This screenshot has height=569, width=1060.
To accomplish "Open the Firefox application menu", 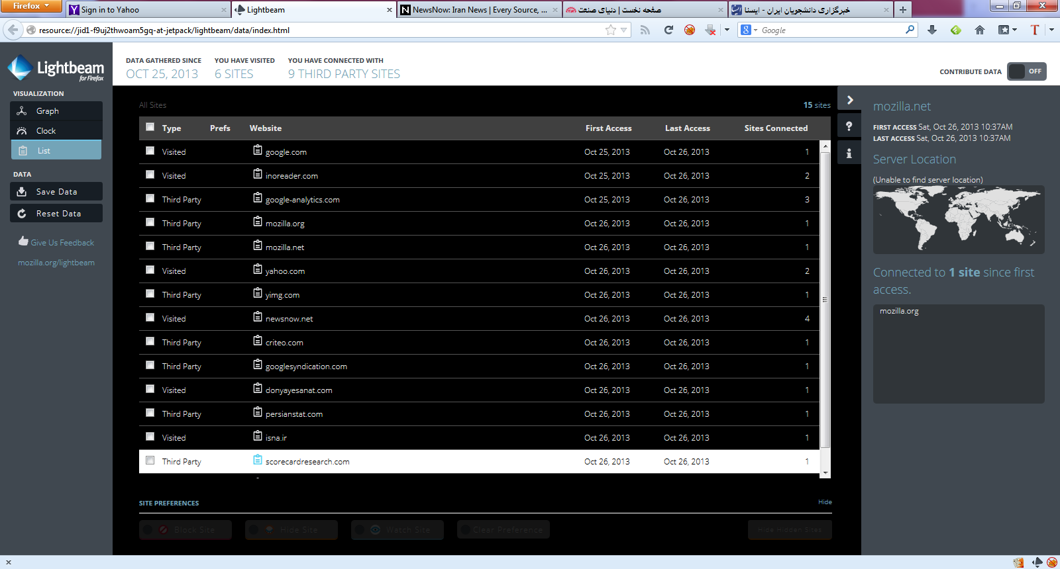I will 31,6.
